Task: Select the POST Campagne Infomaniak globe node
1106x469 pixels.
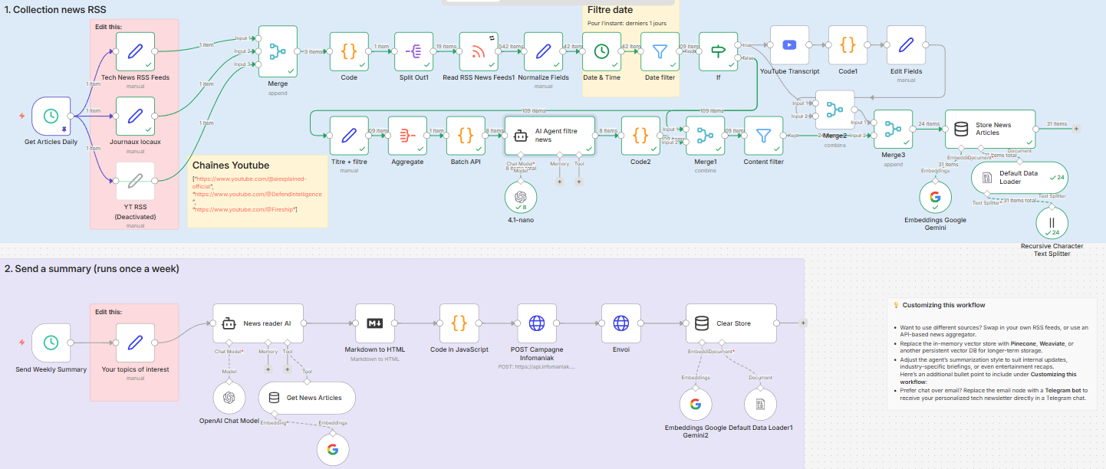Action: click(x=537, y=323)
